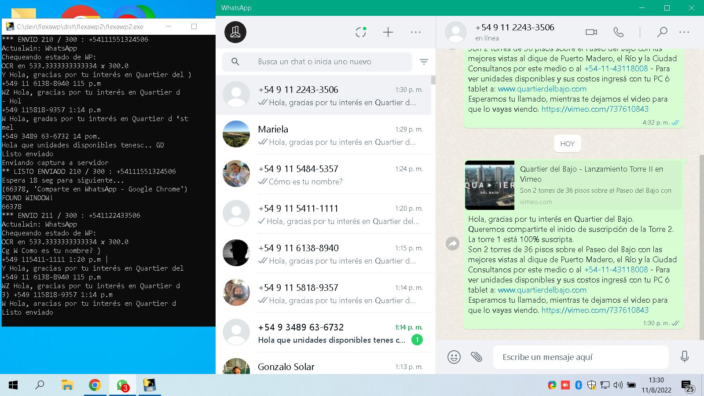Open the notification center with 25 alerts

tap(688, 386)
